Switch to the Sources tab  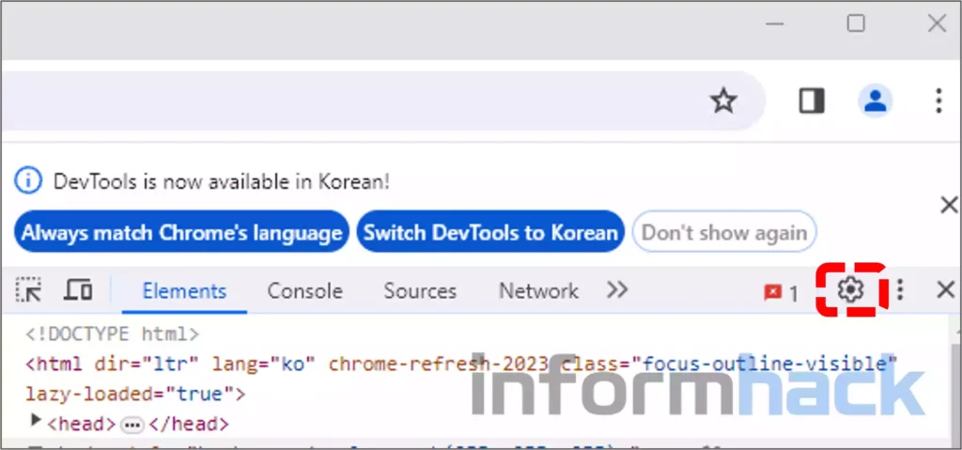point(420,291)
